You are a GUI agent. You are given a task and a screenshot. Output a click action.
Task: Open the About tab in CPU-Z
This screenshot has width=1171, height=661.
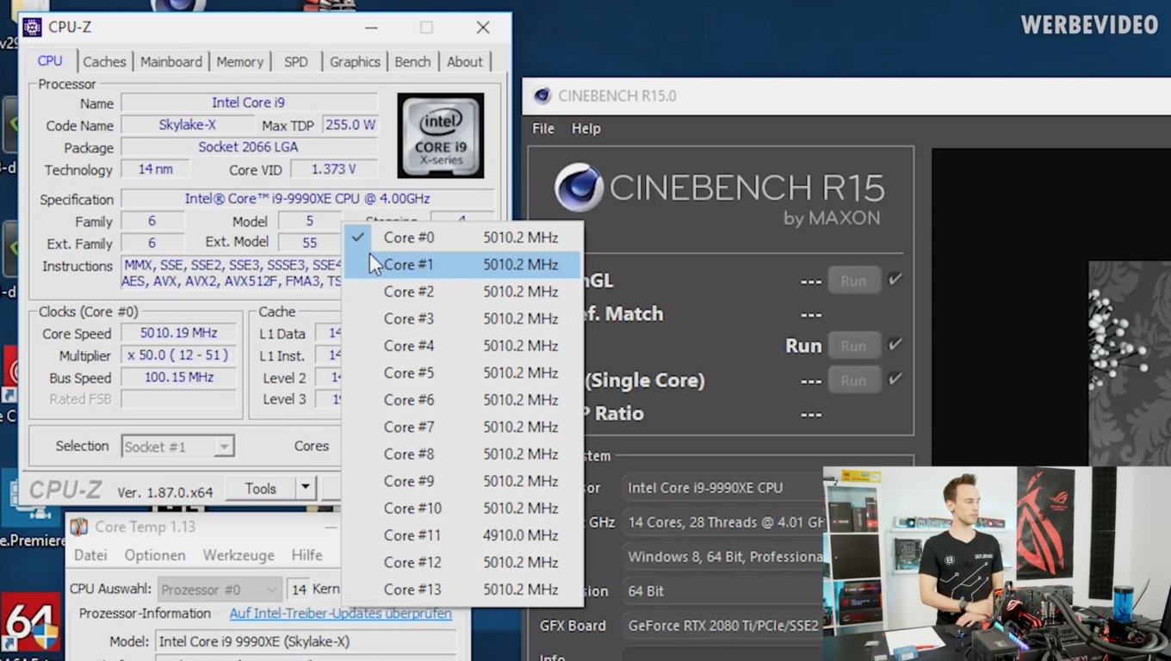pos(464,62)
